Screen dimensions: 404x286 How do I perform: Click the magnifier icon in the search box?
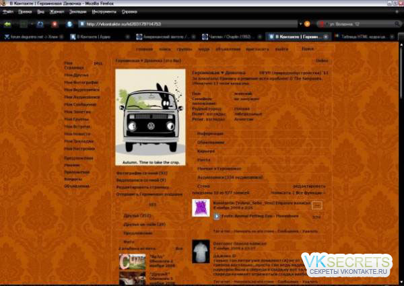click(397, 24)
